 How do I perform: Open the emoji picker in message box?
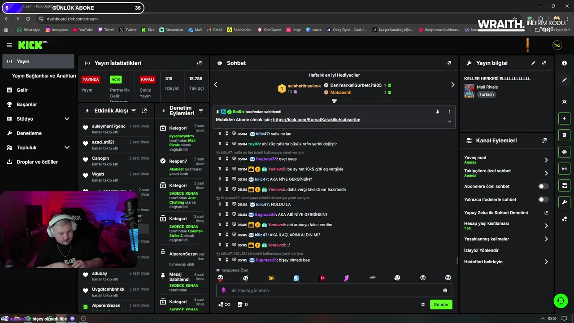click(445, 290)
